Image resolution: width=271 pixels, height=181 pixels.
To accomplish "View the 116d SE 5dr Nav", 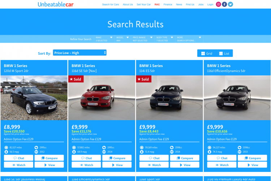I will click(x=117, y=165).
